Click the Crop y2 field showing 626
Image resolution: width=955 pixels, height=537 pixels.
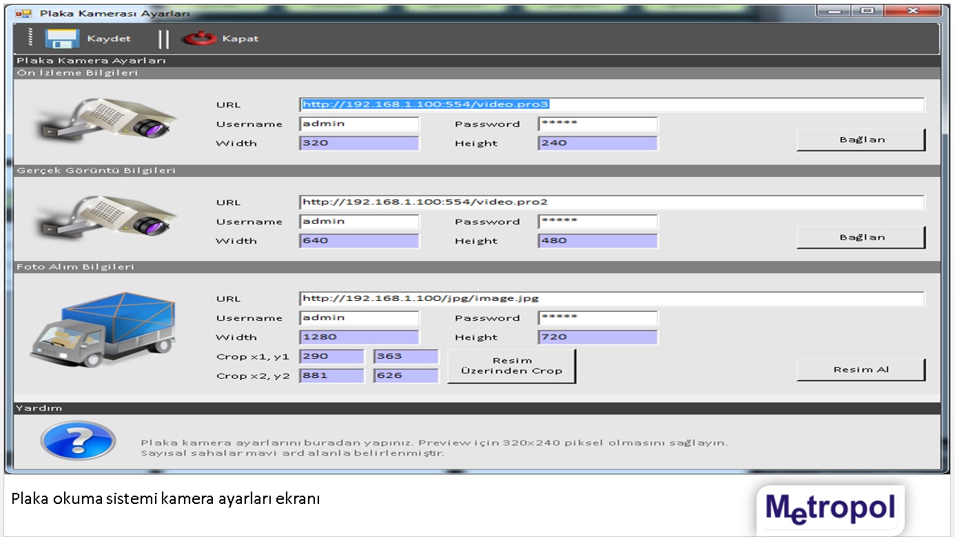(x=406, y=376)
